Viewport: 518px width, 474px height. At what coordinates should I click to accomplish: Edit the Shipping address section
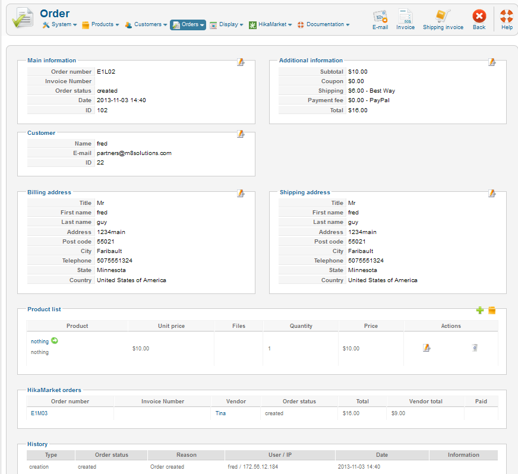[492, 193]
